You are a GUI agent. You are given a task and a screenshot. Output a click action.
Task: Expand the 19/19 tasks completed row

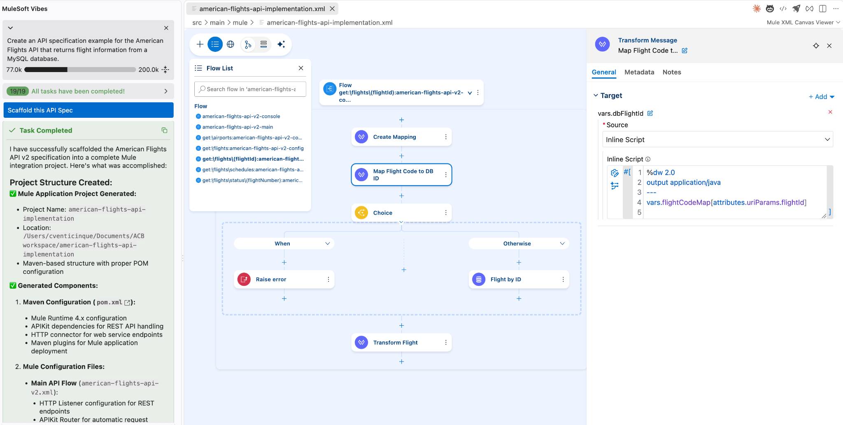click(x=88, y=91)
